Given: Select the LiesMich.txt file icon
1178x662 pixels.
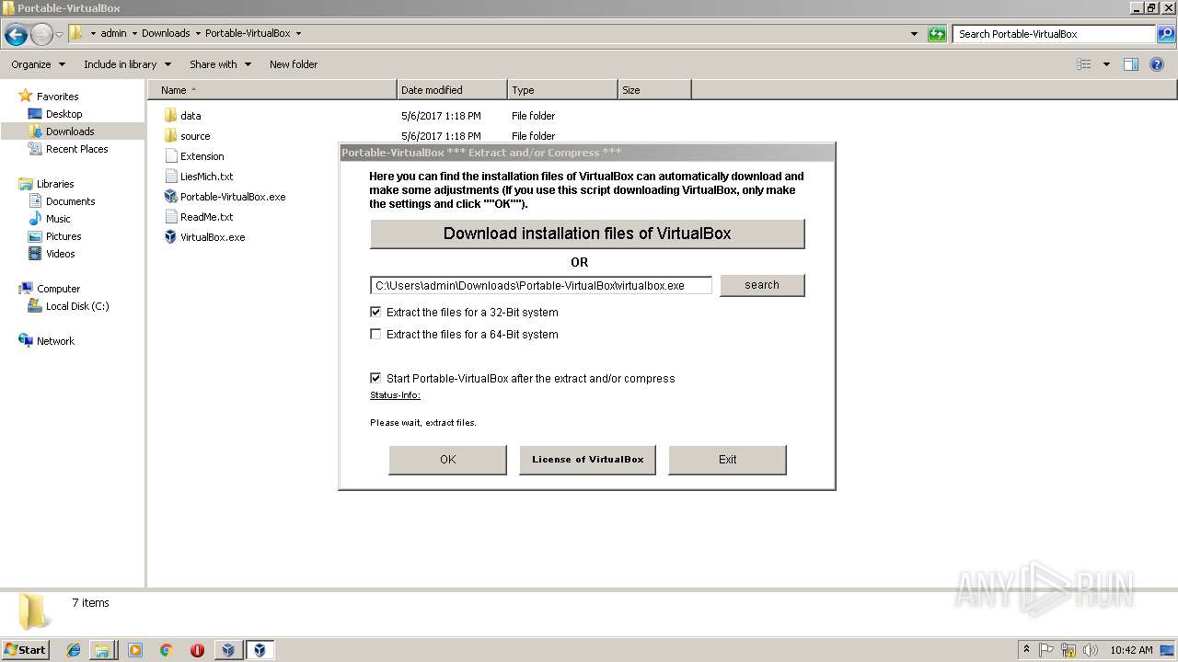Looking at the screenshot, I should tap(170, 177).
